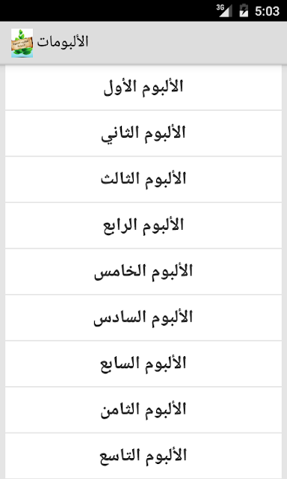Viewport: 287px width, 479px height.
Task: Select الألبوم السابع row
Action: click(143, 364)
